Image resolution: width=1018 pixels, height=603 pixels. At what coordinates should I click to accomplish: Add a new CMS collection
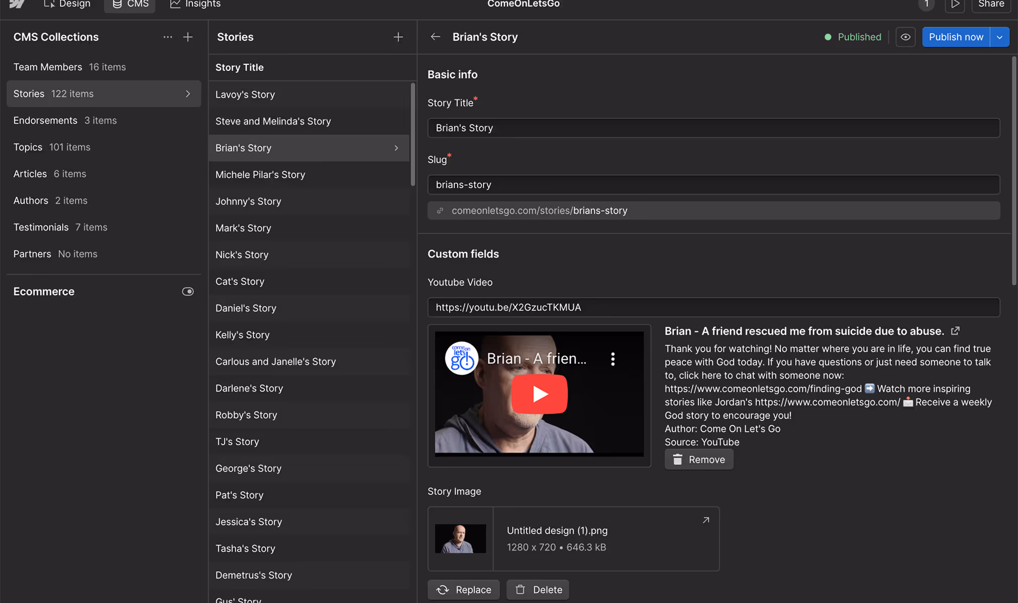click(x=187, y=37)
